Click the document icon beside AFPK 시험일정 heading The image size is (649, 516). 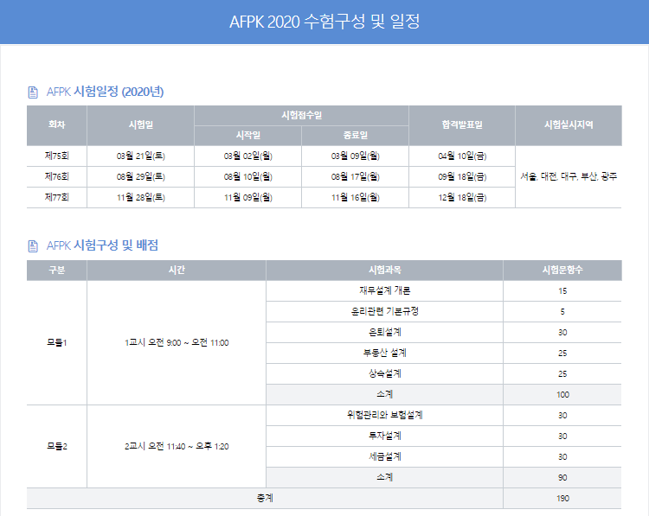click(x=33, y=92)
